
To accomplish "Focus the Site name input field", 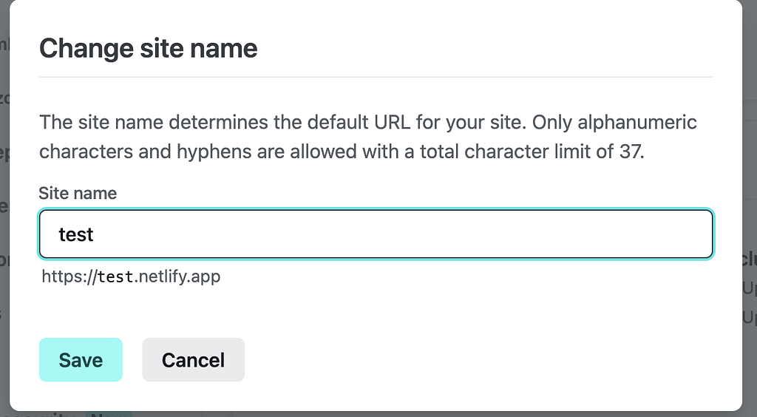I will coord(376,234).
